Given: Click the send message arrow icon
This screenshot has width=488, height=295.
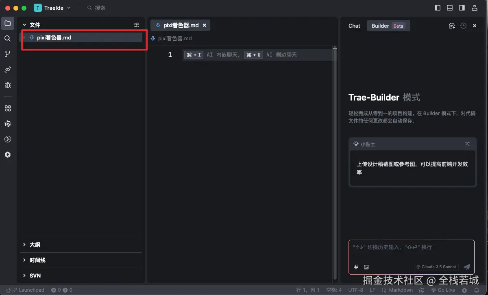Looking at the screenshot, I should click(x=467, y=267).
